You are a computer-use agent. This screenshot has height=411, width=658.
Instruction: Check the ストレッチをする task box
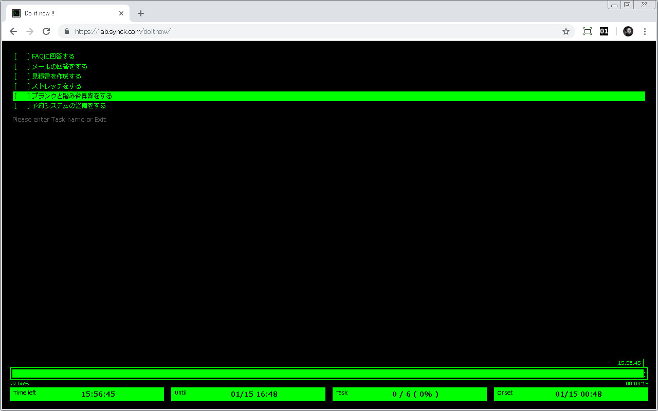22,86
